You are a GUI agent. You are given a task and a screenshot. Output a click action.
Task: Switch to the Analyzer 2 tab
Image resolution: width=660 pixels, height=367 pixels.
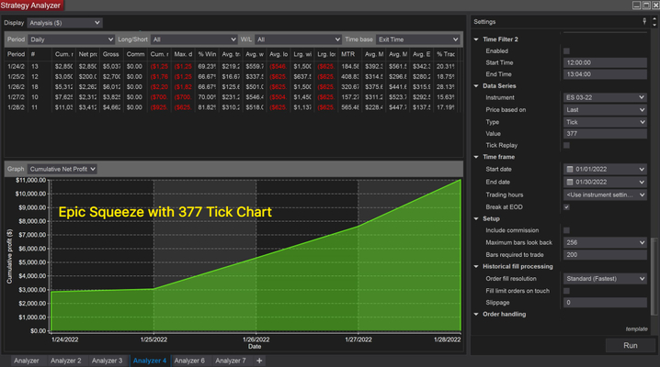click(x=65, y=361)
